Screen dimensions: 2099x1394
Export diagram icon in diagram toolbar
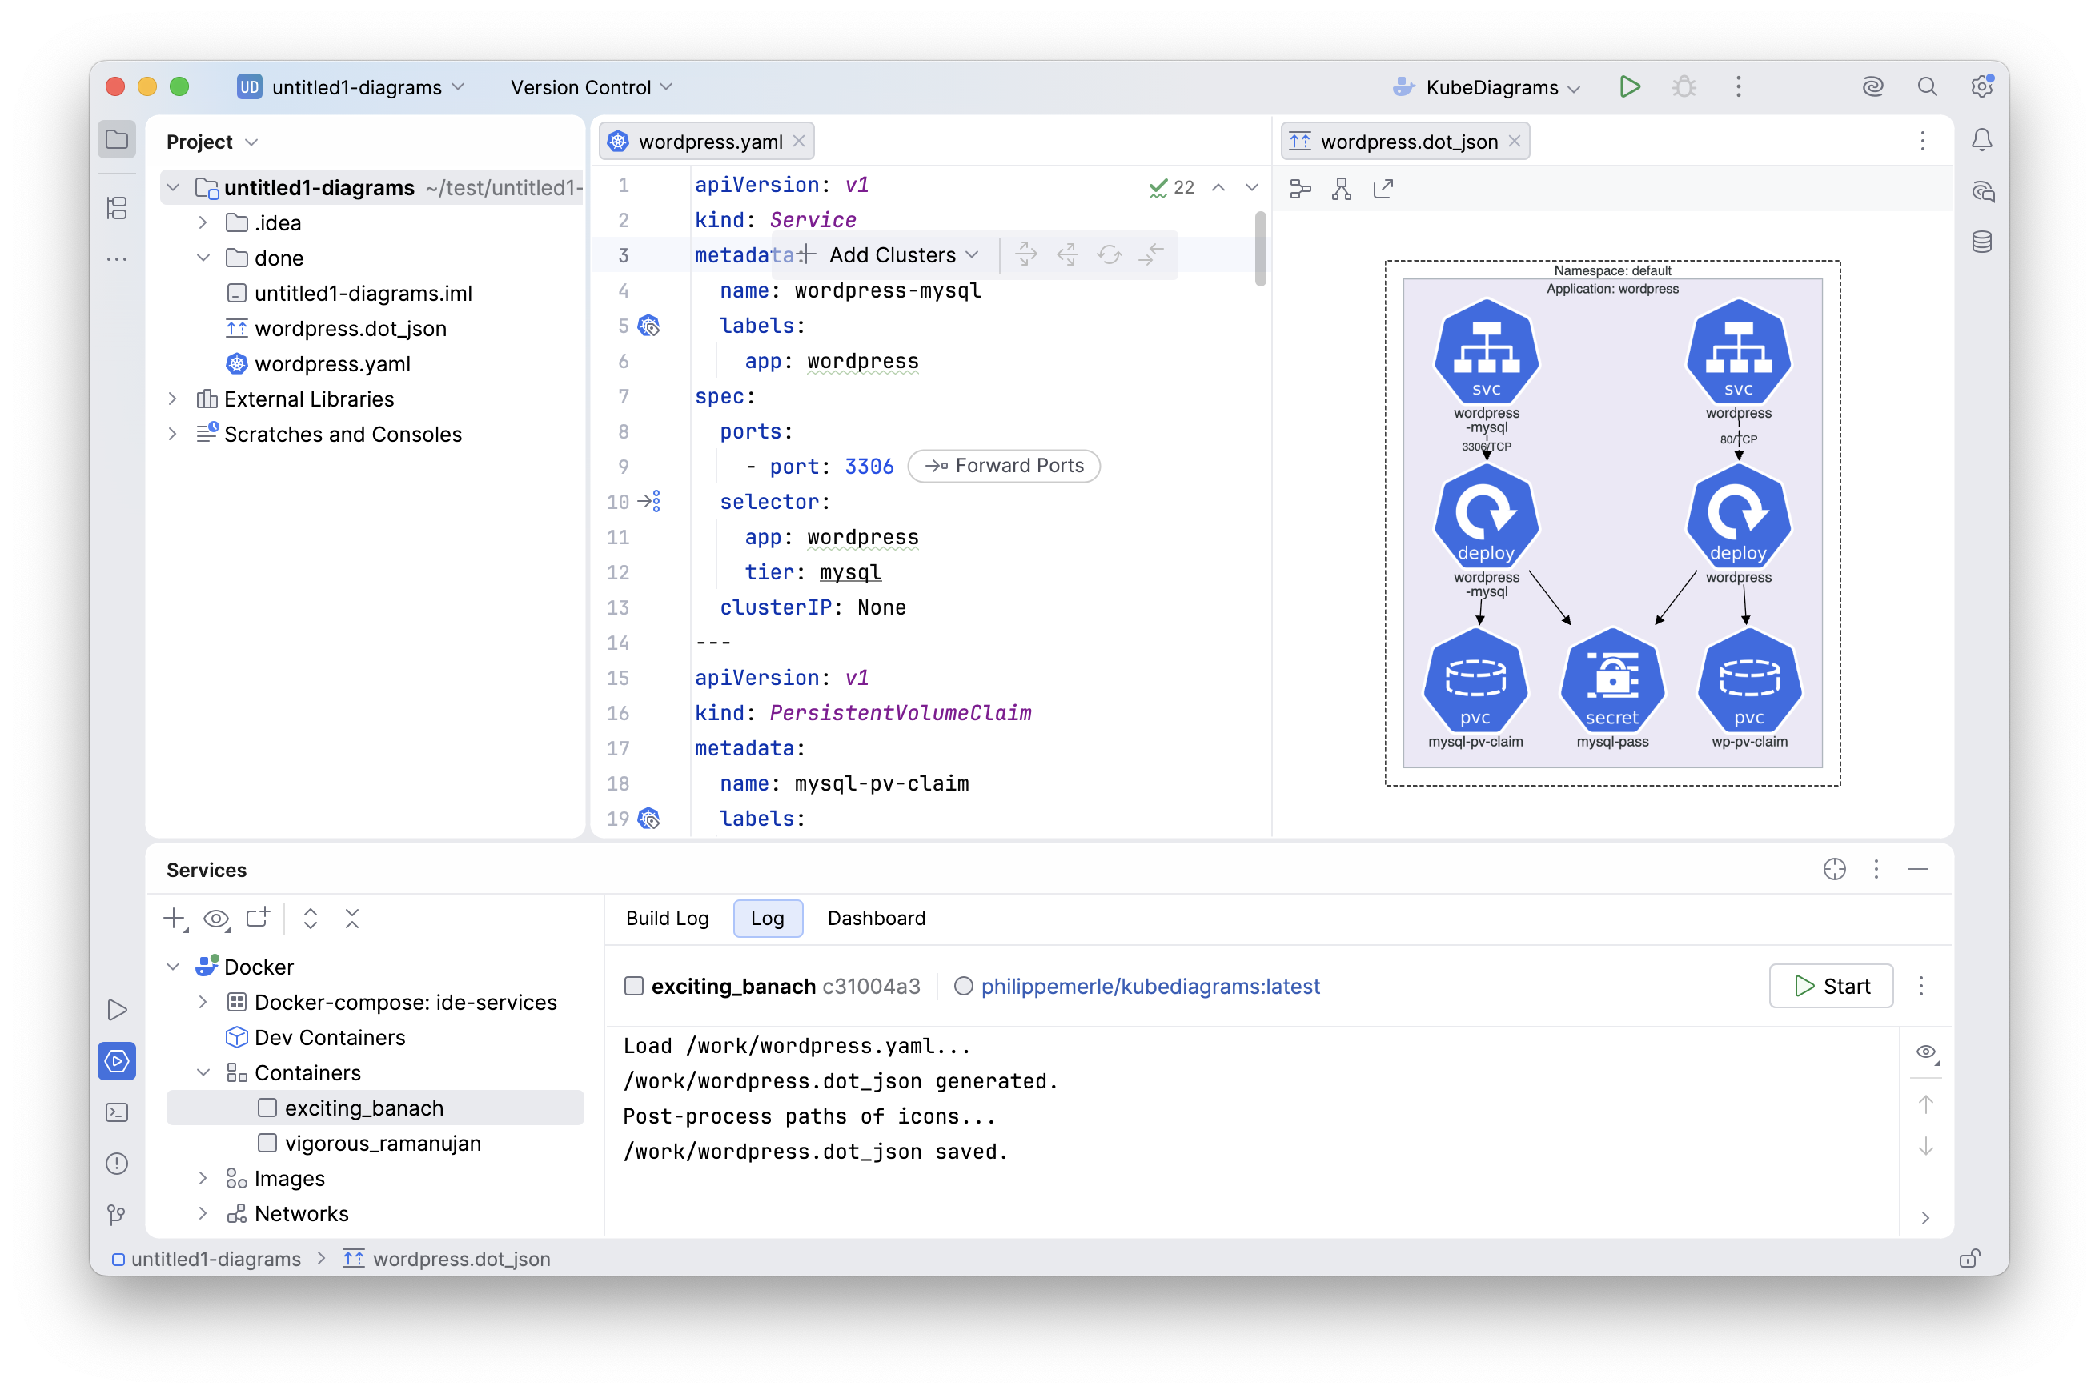(x=1383, y=190)
